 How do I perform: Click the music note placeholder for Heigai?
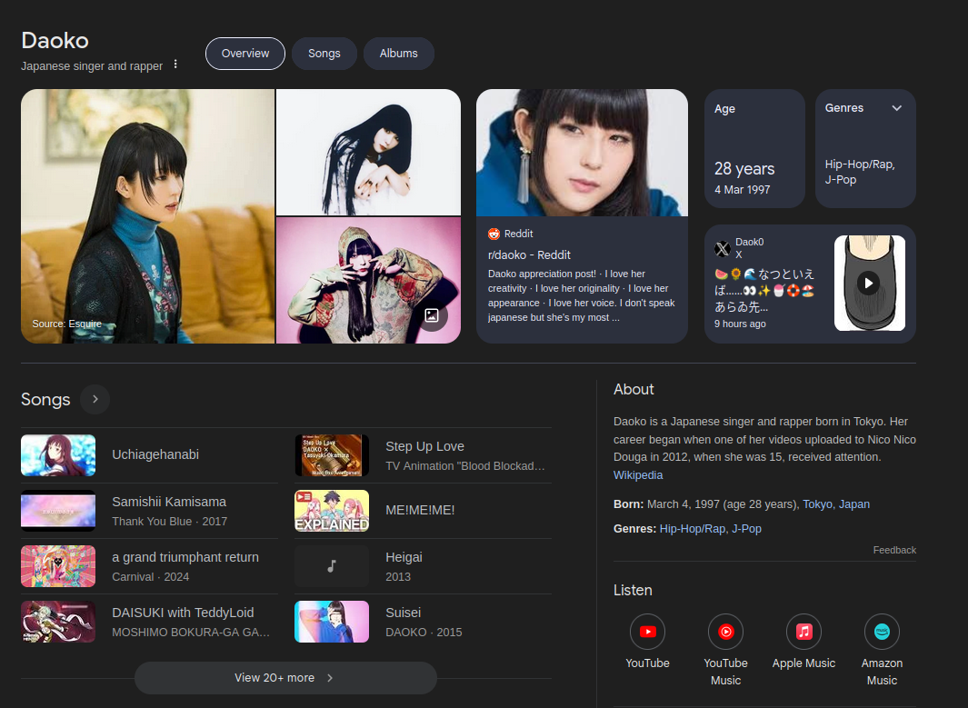(332, 566)
